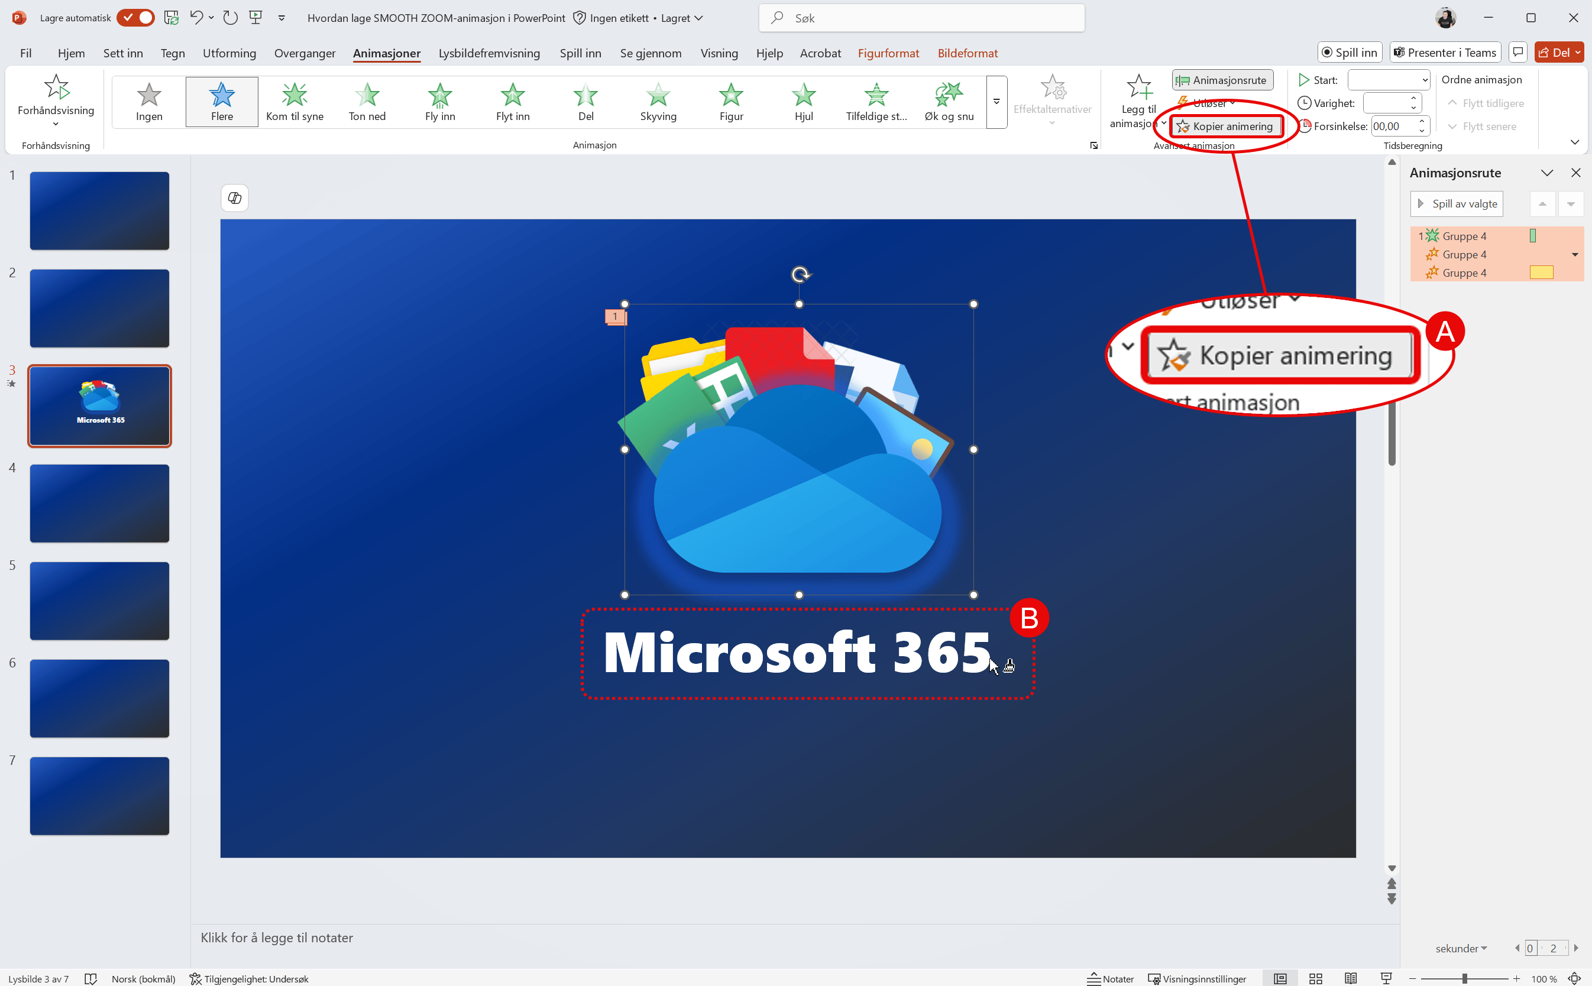Image resolution: width=1592 pixels, height=986 pixels.
Task: Collapse the ribbon with chevron
Action: (x=1574, y=141)
